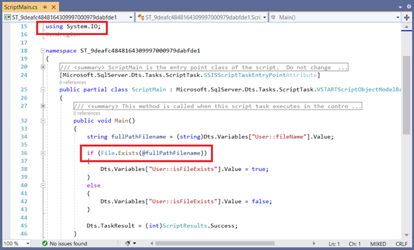Pin the ScriptMain.cs tab

tap(44, 7)
